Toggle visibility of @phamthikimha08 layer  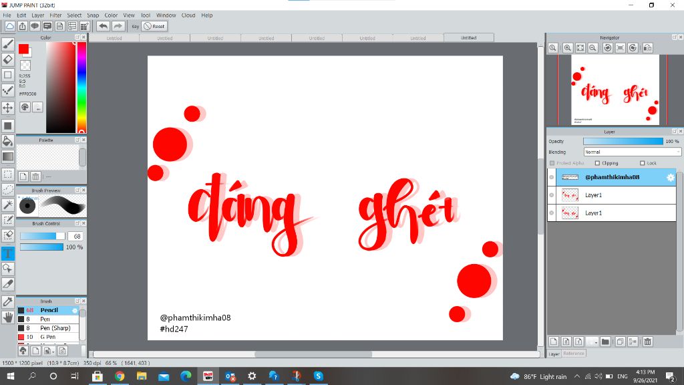point(552,177)
